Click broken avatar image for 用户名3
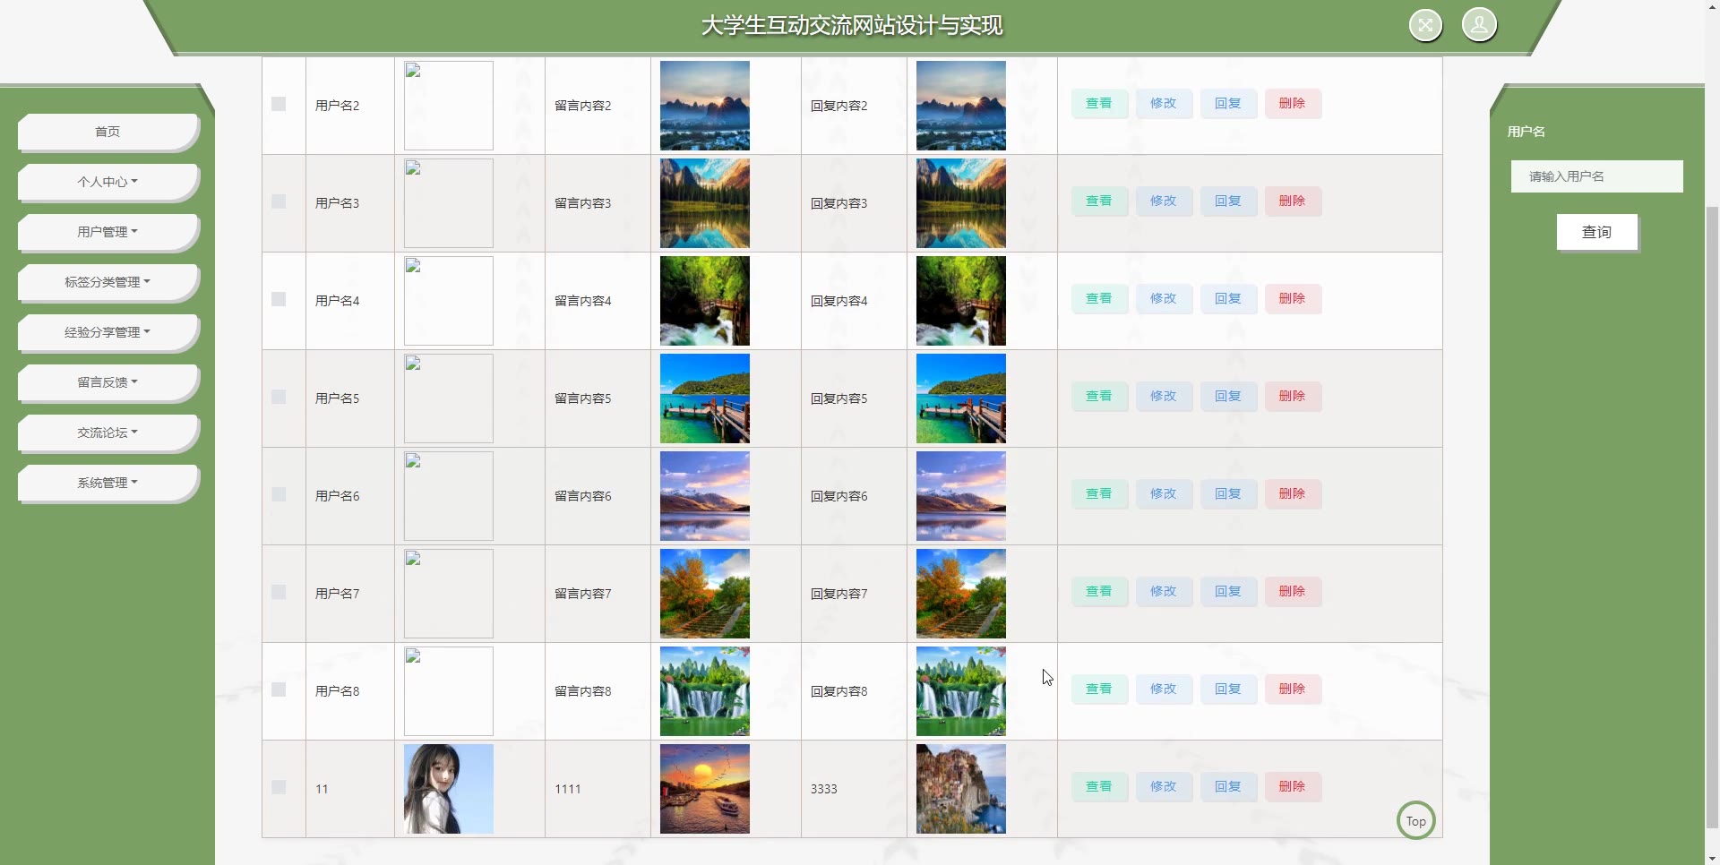 pyautogui.click(x=449, y=203)
